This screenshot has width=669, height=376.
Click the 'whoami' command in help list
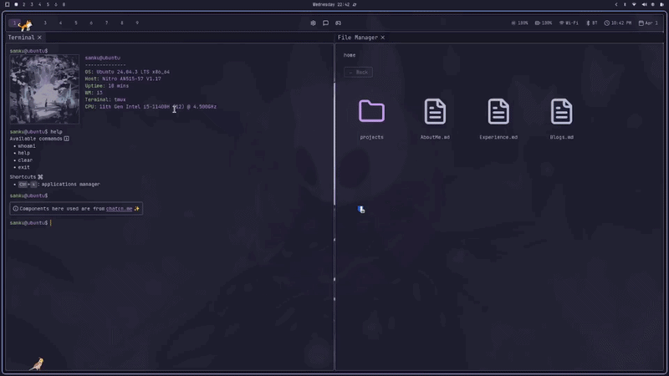pos(27,145)
